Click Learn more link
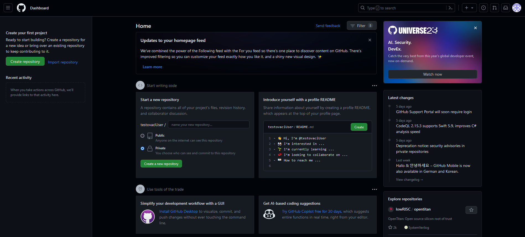 coord(152,67)
